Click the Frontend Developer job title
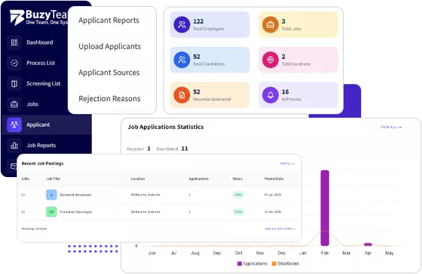422x274 pixels. (76, 212)
